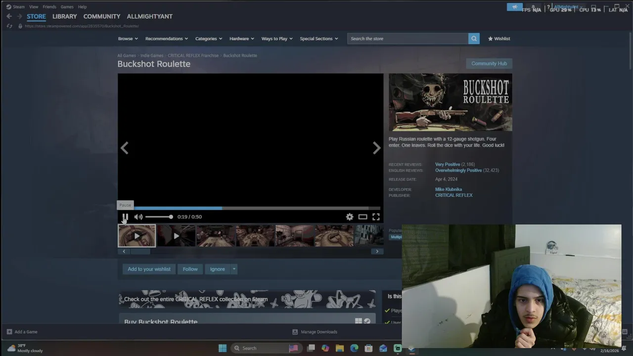633x356 pixels.
Task: Expand the Special Sections menu
Action: click(x=319, y=39)
